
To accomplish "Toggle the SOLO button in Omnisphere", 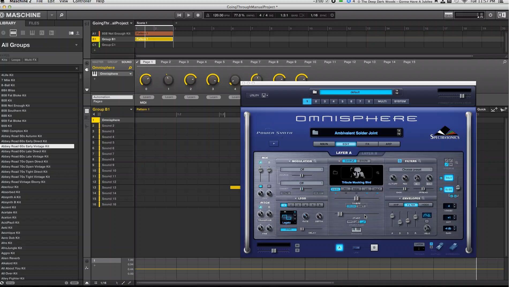I will pos(448,178).
